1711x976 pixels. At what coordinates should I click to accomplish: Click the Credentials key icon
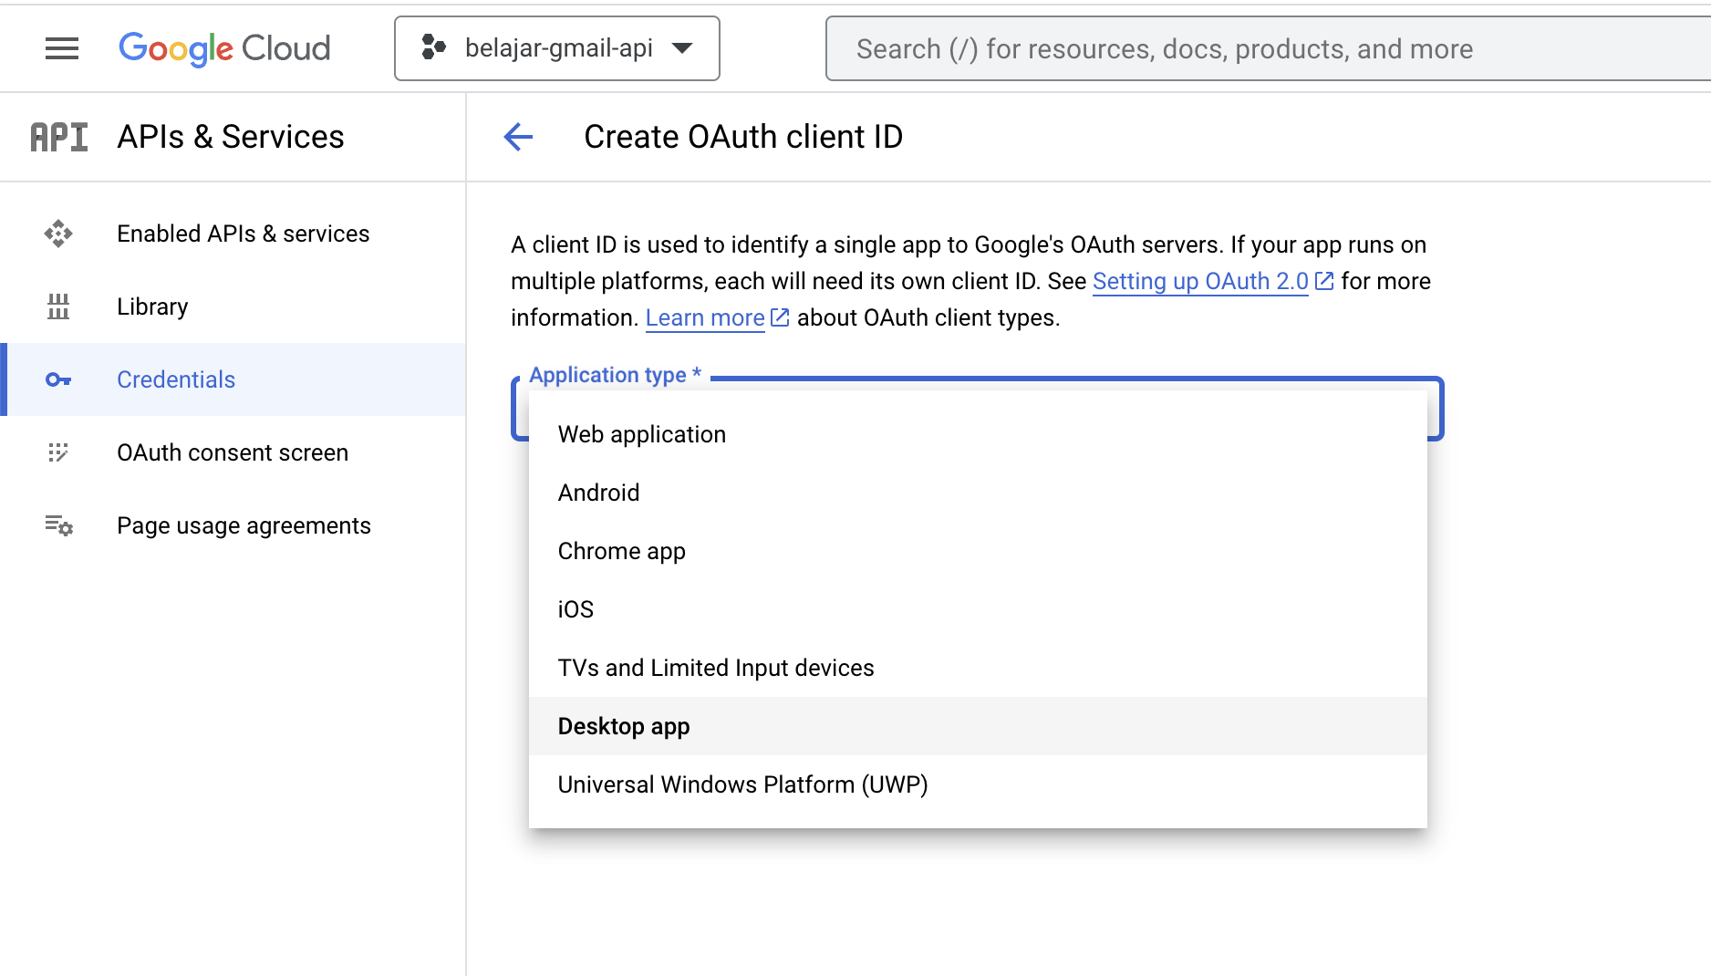[58, 379]
